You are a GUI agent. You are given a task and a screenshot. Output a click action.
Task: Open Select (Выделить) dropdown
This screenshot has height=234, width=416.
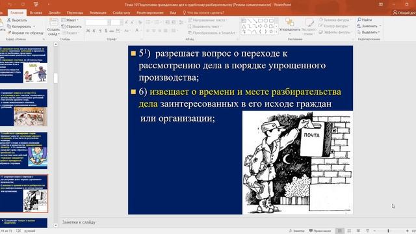(x=369, y=32)
